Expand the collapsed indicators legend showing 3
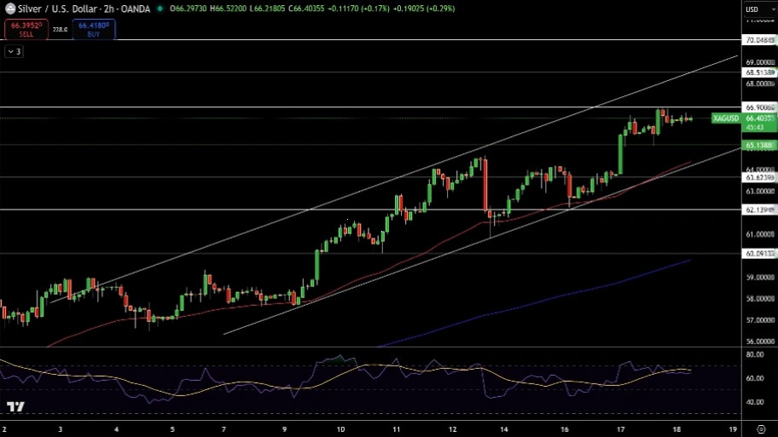The width and height of the screenshot is (778, 437). 15,52
